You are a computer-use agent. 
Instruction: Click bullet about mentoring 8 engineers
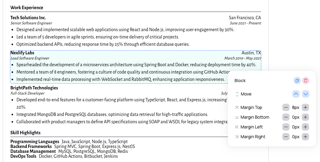pos(123,72)
